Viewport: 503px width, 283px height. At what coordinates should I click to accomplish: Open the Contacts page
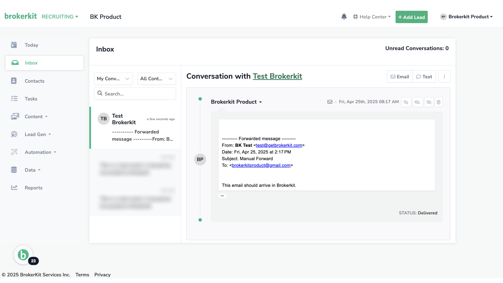[35, 81]
